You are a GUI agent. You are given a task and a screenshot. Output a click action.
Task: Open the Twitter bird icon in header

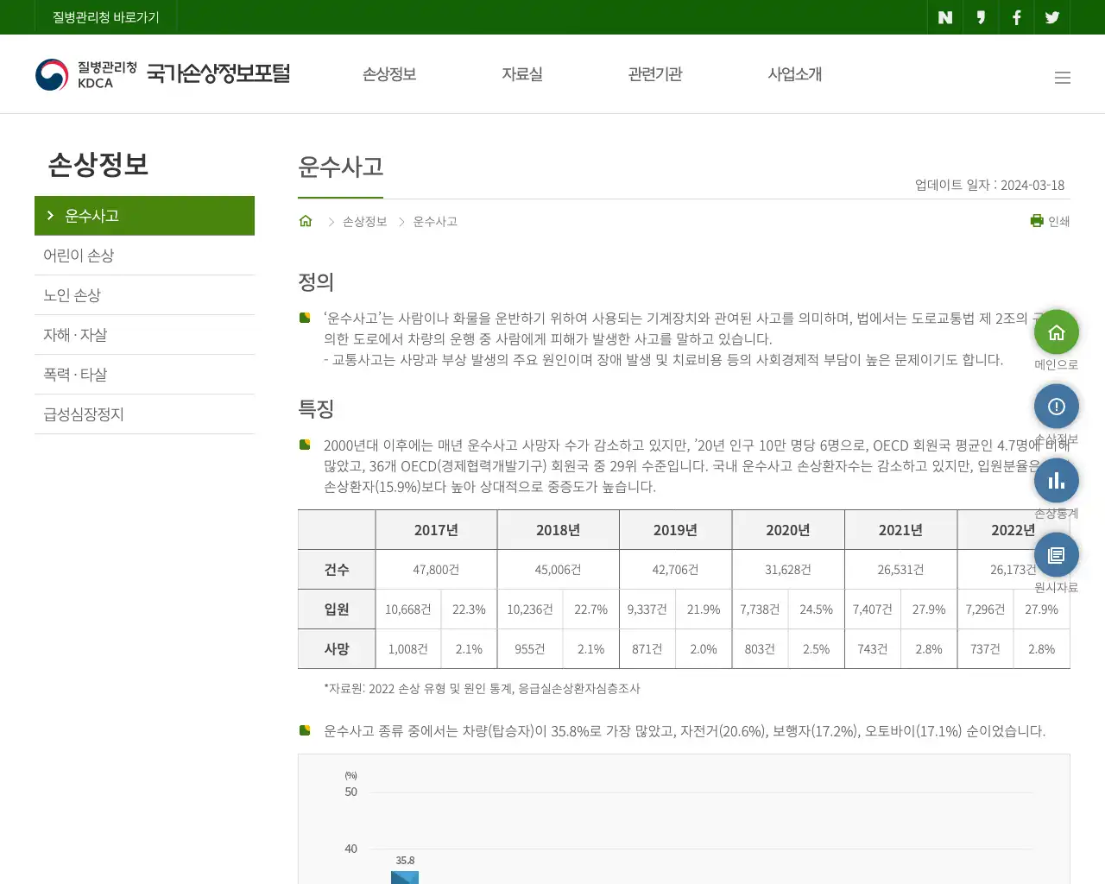[x=1052, y=17]
